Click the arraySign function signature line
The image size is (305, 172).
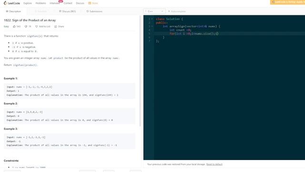tap(192, 26)
